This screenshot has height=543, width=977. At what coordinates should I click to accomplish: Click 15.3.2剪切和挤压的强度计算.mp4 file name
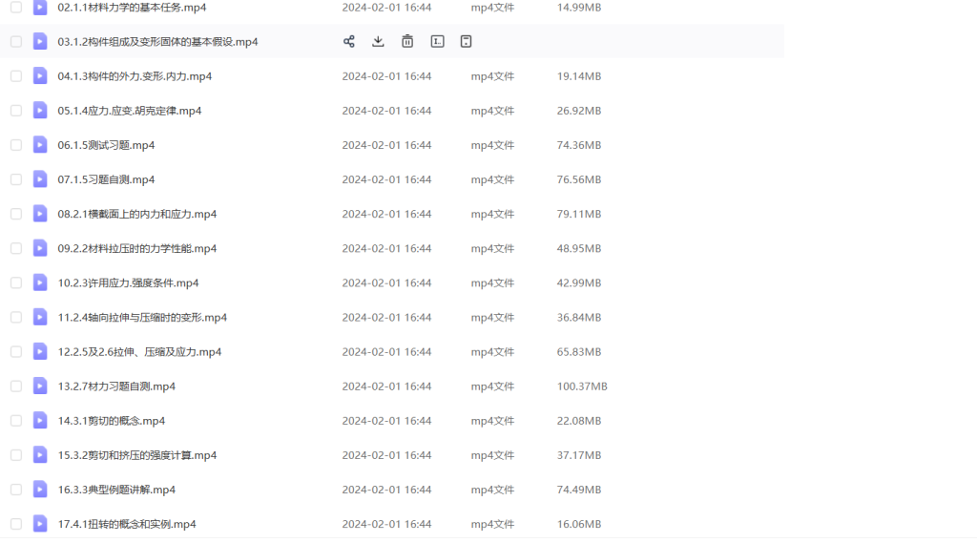click(x=136, y=455)
